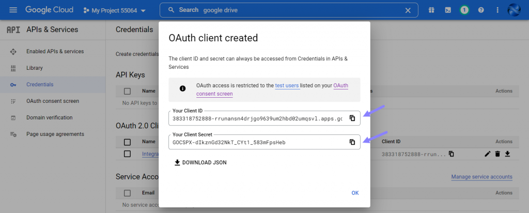Select Credentials in the sidebar
The width and height of the screenshot is (529, 213).
point(40,84)
